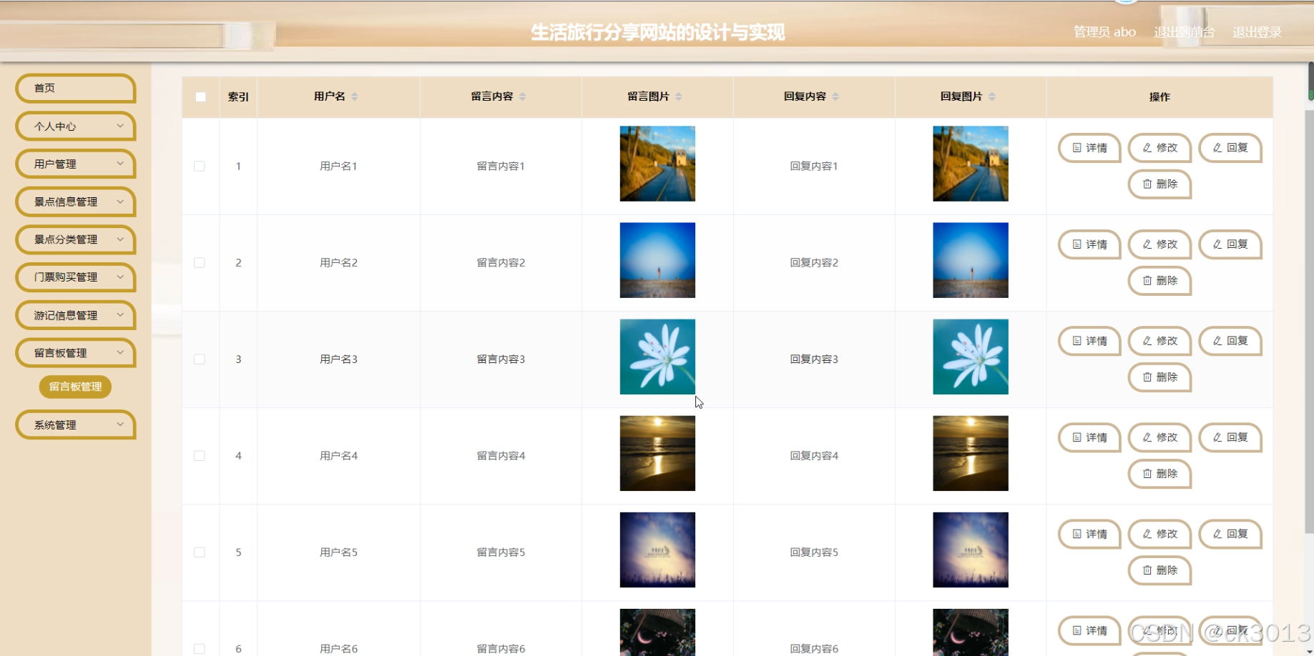The image size is (1314, 656).
Task: Click 修改 for row 用户名5
Action: [x=1159, y=534]
